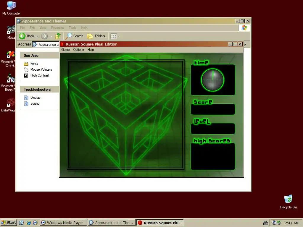The height and width of the screenshot is (227, 303).
Task: Click the Views grid toolbar icon
Action: coord(114,36)
